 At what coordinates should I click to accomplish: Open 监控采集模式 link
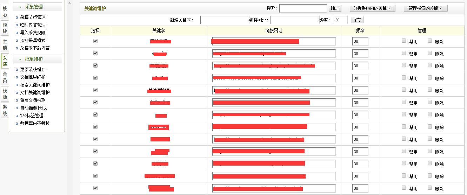[x=33, y=40]
